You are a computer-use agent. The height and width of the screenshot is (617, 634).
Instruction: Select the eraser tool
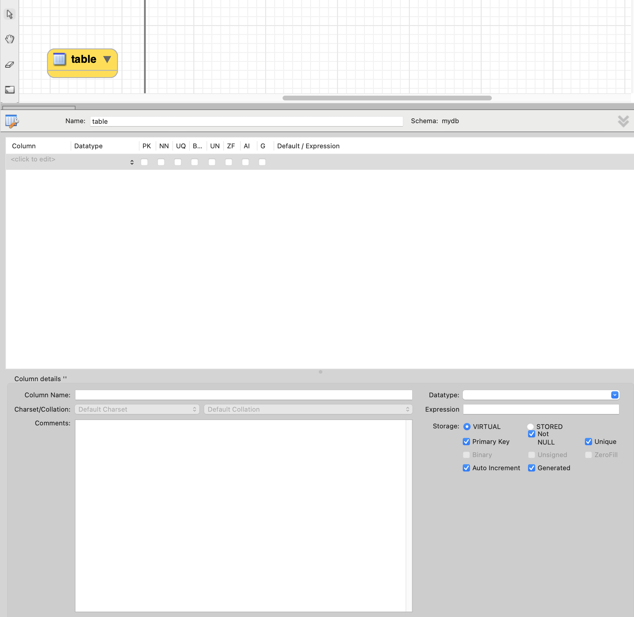(x=10, y=65)
